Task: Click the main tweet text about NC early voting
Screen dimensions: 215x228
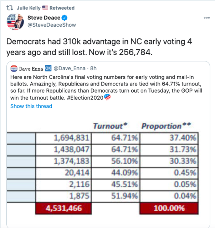Action: tap(99, 47)
